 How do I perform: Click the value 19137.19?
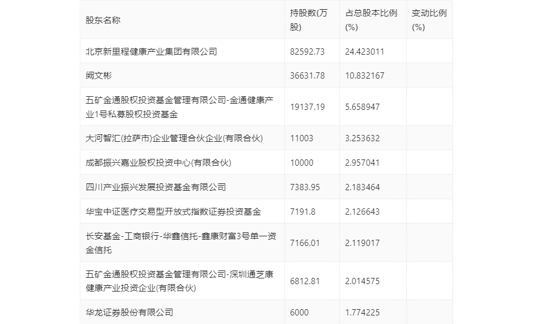coord(307,107)
